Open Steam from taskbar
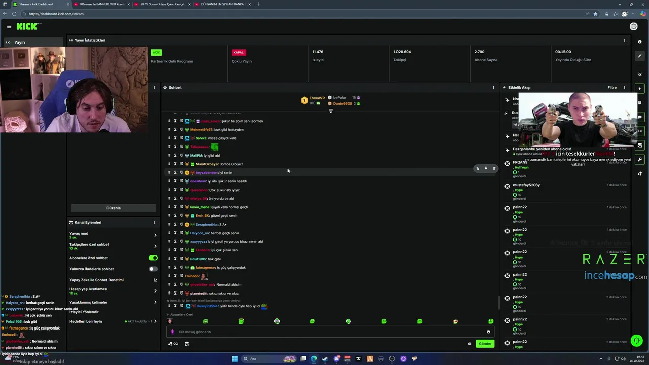Viewport: 649px width, 365px height. point(325,359)
